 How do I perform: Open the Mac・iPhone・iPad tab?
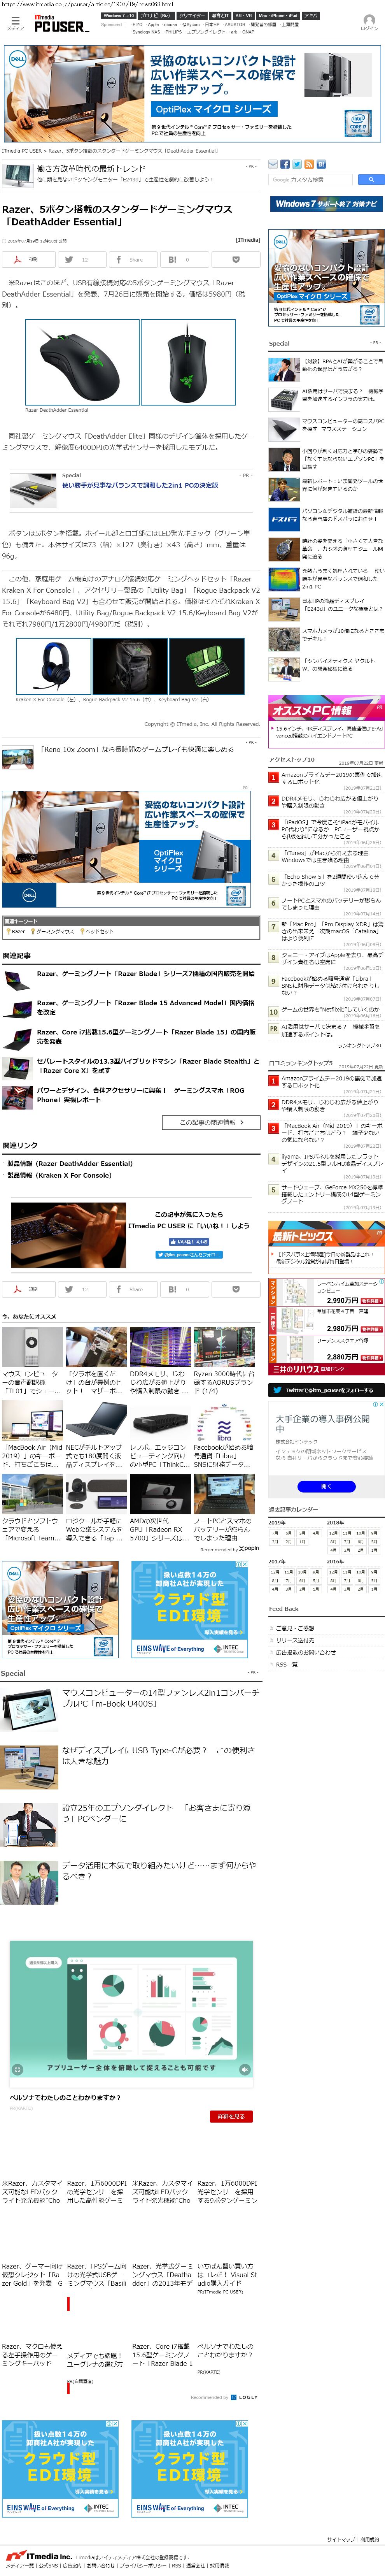click(278, 16)
